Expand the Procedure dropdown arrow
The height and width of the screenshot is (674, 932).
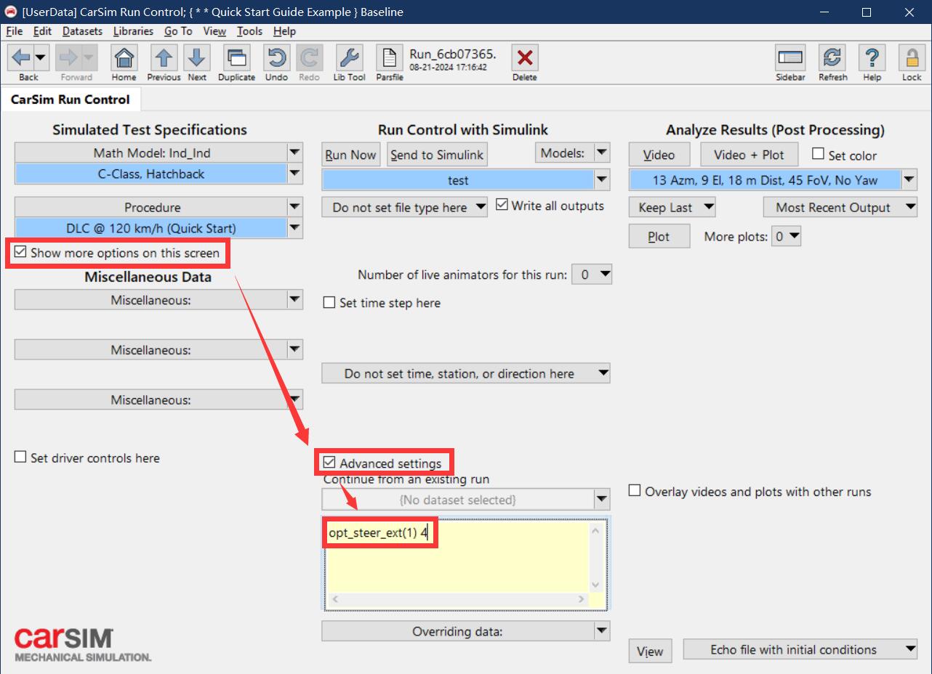coord(294,207)
